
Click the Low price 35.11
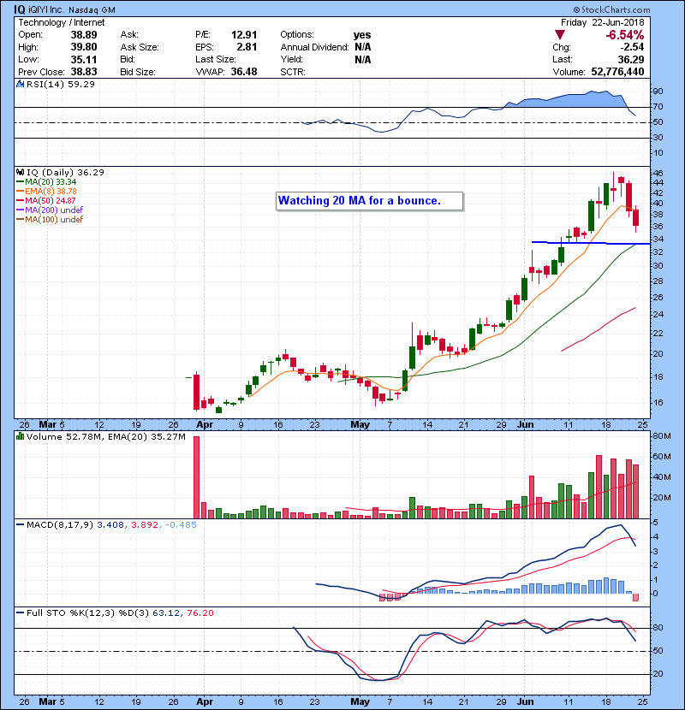[84, 59]
